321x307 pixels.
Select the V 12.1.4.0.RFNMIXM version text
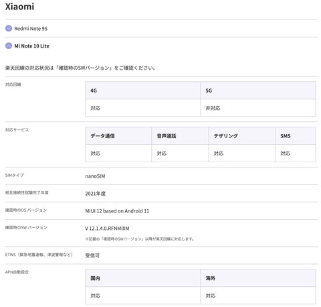pyautogui.click(x=107, y=229)
